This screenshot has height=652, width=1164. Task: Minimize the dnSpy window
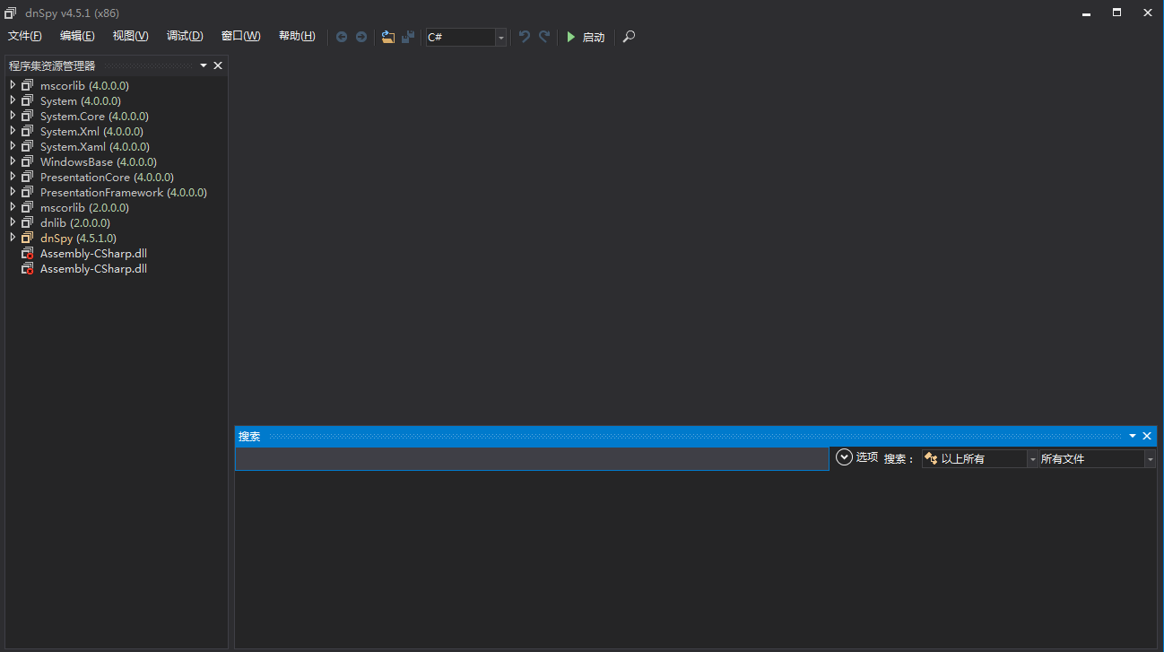click(1087, 13)
